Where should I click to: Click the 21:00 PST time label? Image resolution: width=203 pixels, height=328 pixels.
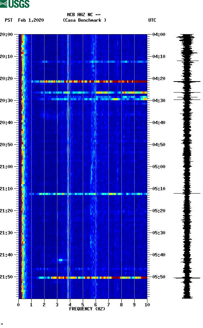tap(6, 167)
